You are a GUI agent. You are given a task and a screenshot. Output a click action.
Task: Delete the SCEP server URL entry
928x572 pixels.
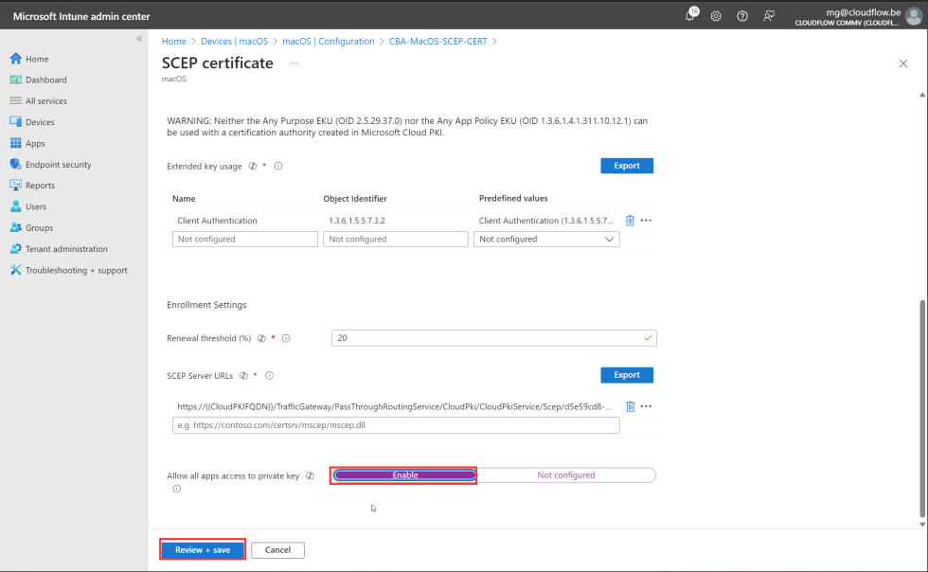(630, 406)
